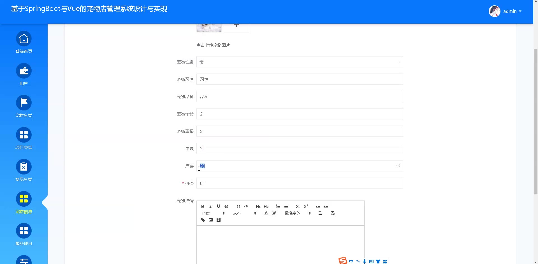The width and height of the screenshot is (538, 264).
Task: Open the 商品分类 clipboard icon
Action: point(24,167)
